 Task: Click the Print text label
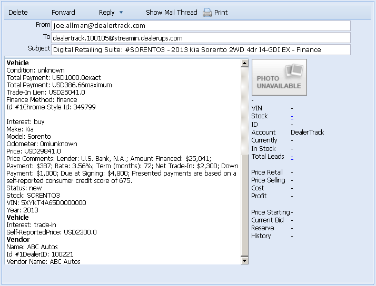[221, 12]
